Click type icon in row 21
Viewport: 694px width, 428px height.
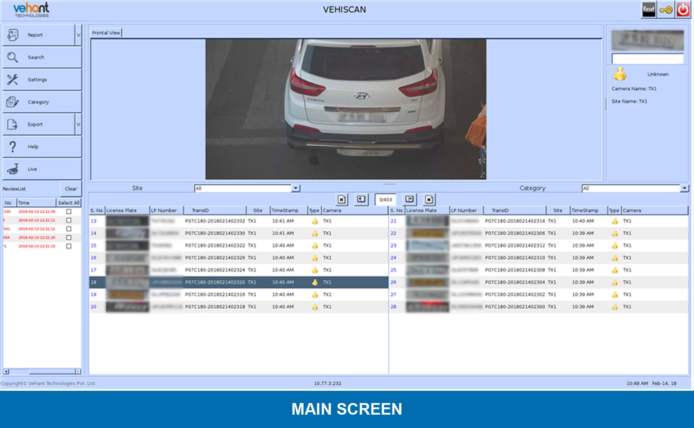pos(615,221)
